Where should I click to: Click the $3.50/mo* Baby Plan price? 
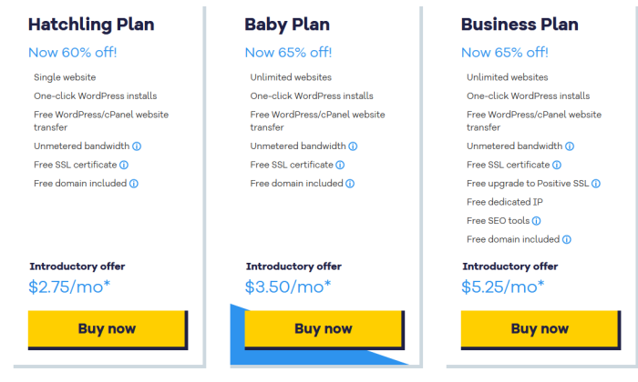tap(288, 286)
